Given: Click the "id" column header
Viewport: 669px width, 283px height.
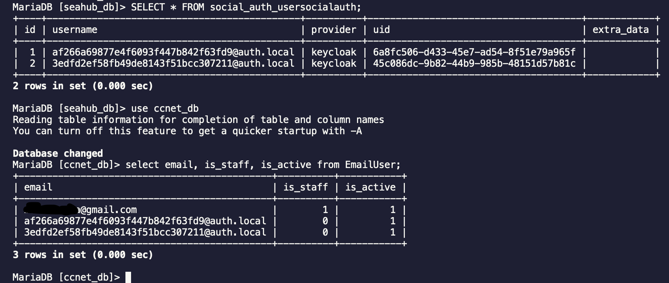Looking at the screenshot, I should click(30, 30).
